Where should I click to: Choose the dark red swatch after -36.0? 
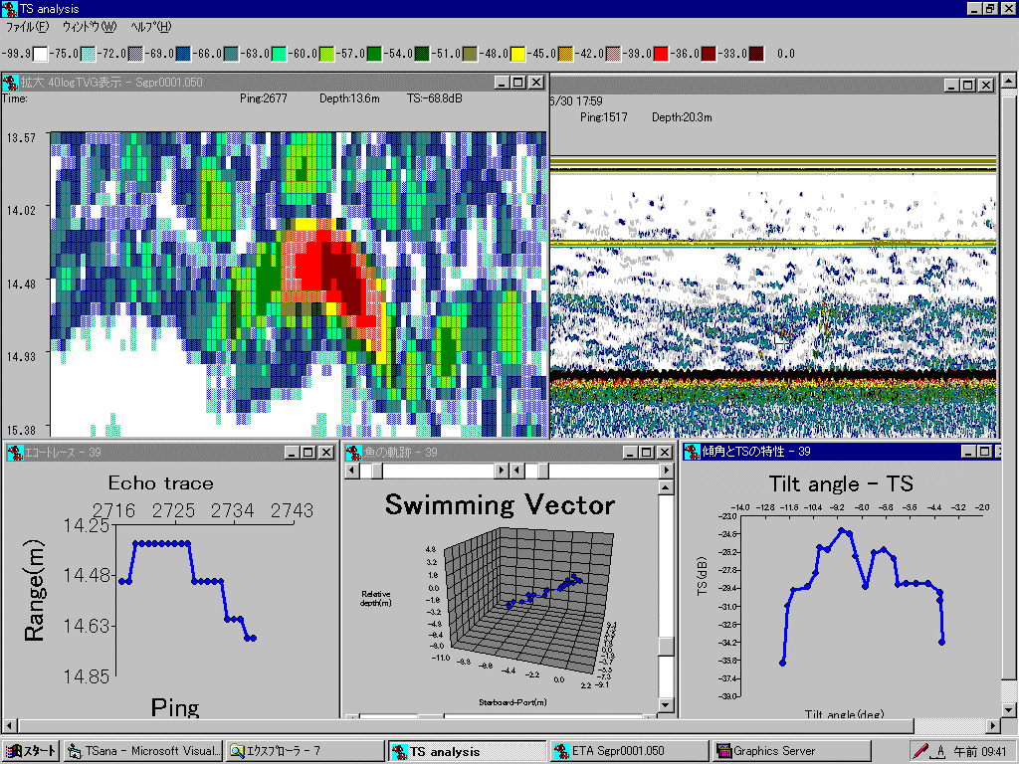pyautogui.click(x=709, y=54)
